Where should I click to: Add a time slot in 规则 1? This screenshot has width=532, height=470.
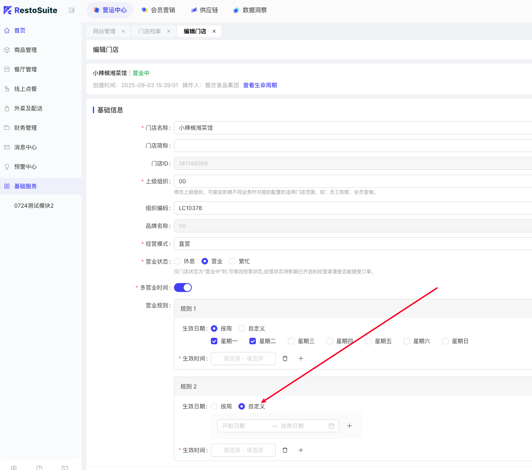301,358
